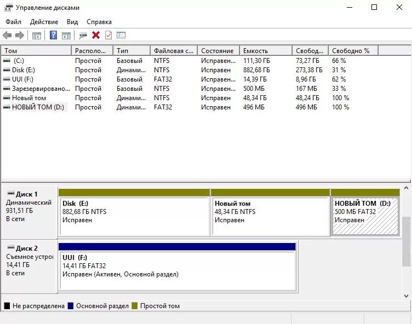The image size is (412, 324).
Task: Sort by the Файловая система column header
Action: coord(174,51)
